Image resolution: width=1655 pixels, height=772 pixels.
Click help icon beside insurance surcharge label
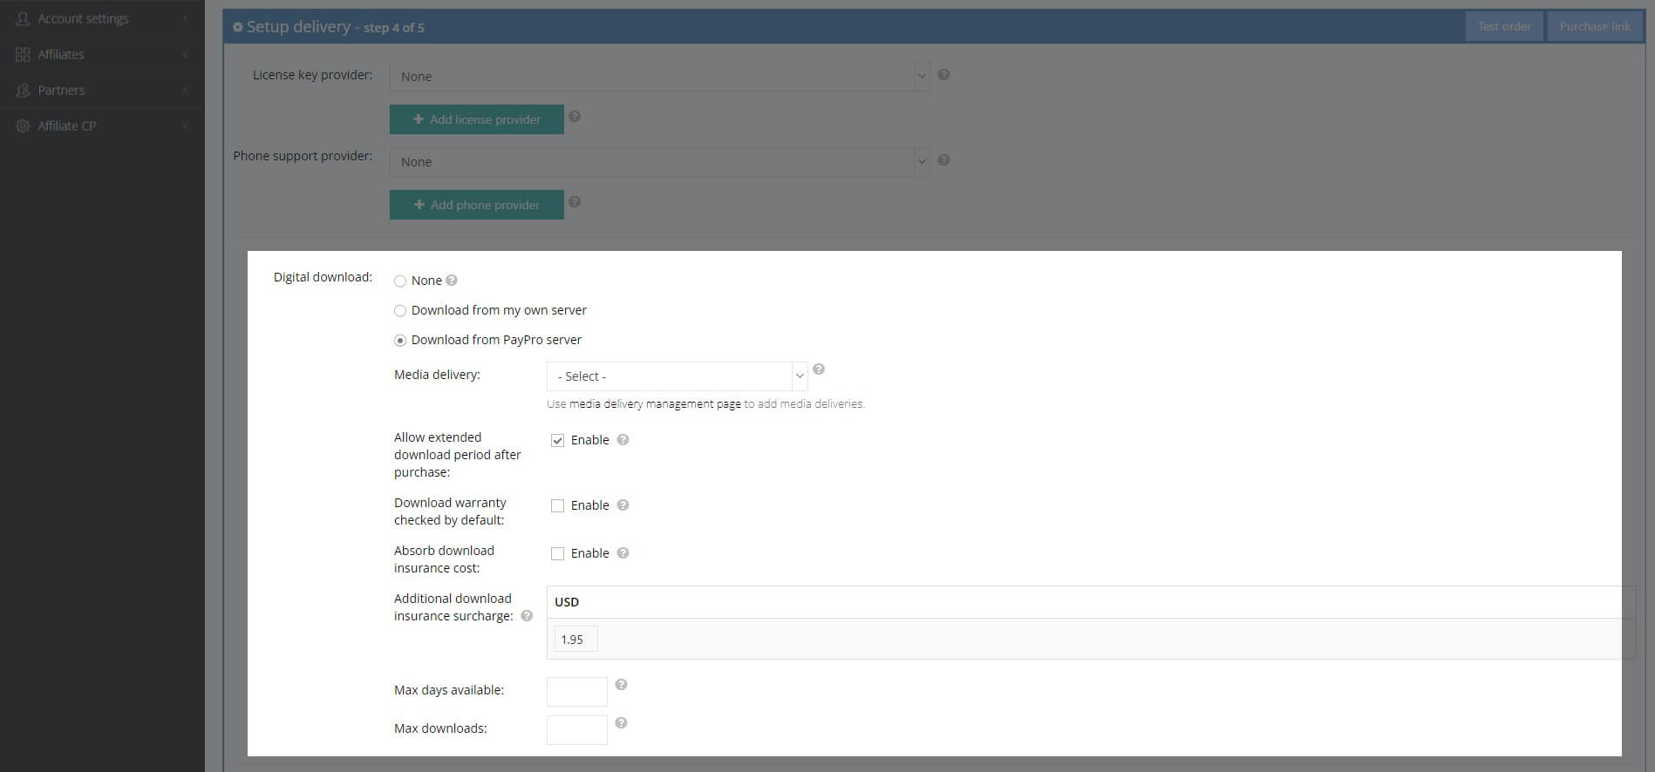click(x=527, y=616)
